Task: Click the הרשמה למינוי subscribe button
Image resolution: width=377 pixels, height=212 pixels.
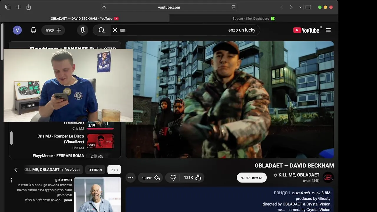Action: point(252,178)
